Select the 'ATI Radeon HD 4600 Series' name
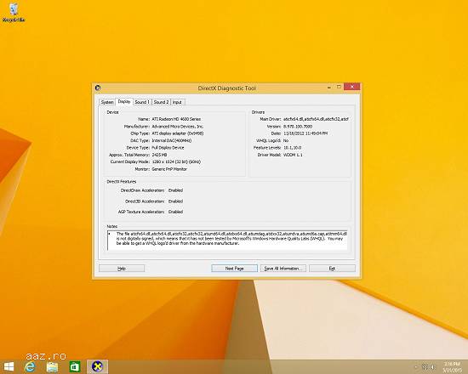The image size is (468, 374). [x=176, y=119]
